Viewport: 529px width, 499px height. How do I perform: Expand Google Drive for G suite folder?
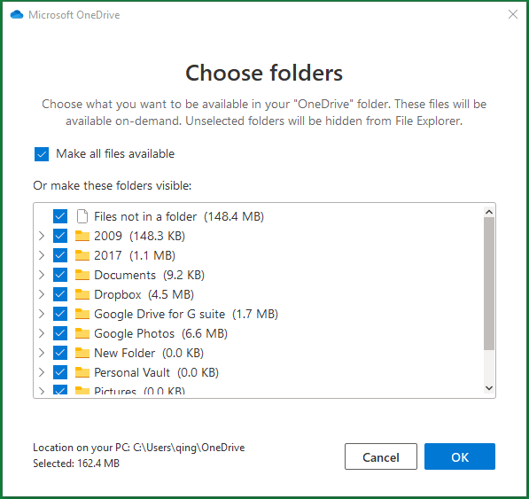42,314
